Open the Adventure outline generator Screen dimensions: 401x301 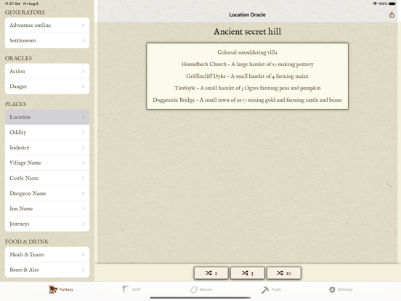[x=47, y=25]
